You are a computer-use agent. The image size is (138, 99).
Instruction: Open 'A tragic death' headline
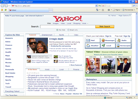[x=56, y=39]
